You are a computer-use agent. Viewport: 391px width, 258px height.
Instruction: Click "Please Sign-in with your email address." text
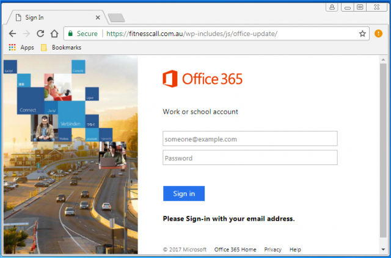coord(228,219)
